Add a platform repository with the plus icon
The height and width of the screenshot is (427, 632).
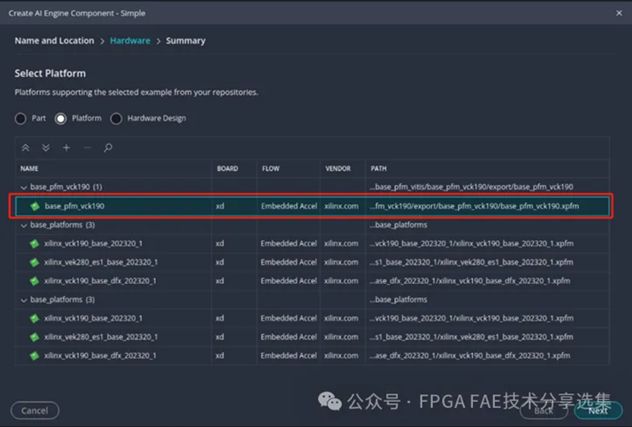coord(66,148)
